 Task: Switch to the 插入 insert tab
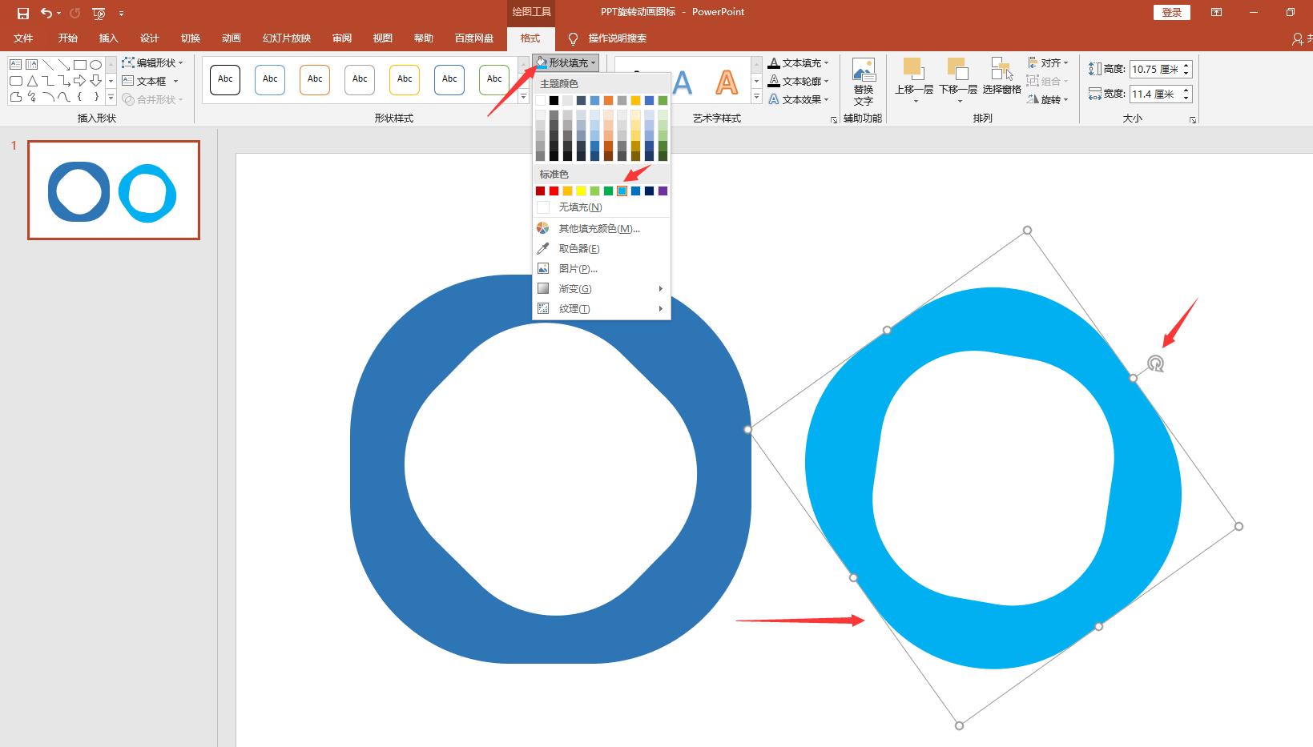[x=108, y=38]
